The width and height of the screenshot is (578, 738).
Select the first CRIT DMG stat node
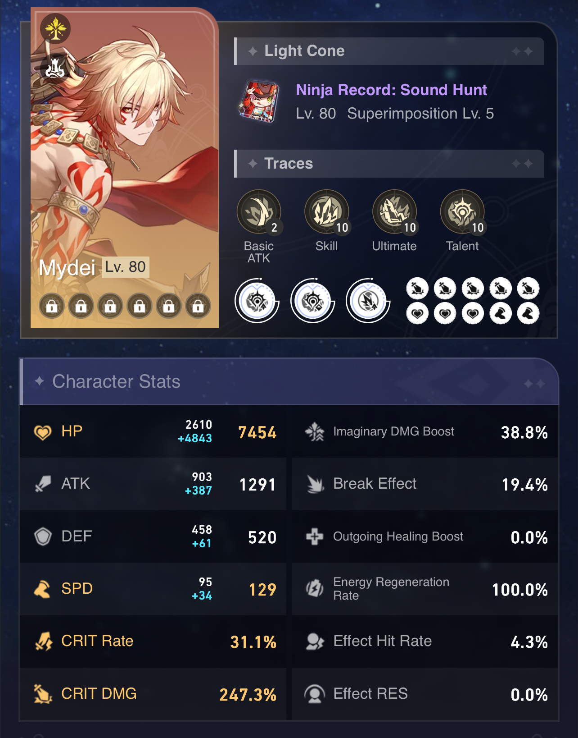pyautogui.click(x=417, y=289)
